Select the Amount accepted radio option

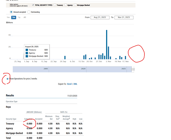[x=11, y=12]
